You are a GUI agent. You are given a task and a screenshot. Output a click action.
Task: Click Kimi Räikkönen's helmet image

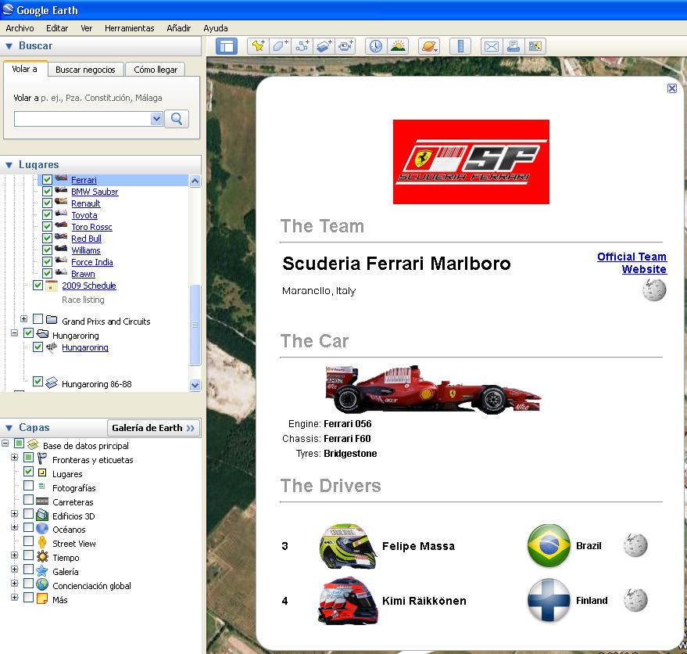[x=348, y=601]
